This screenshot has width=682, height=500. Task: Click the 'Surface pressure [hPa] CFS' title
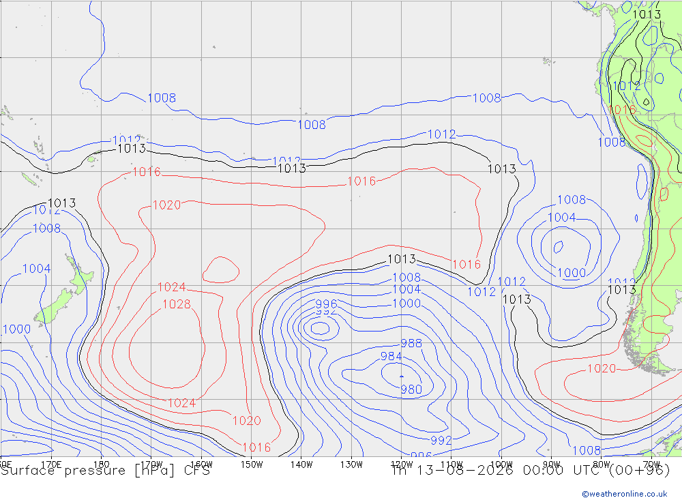[105, 471]
